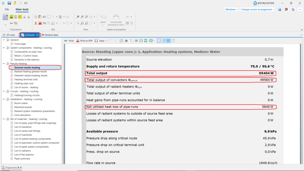Collapse the System components - heating / cooling node
This screenshot has width=304, height=171.
pos(4,48)
